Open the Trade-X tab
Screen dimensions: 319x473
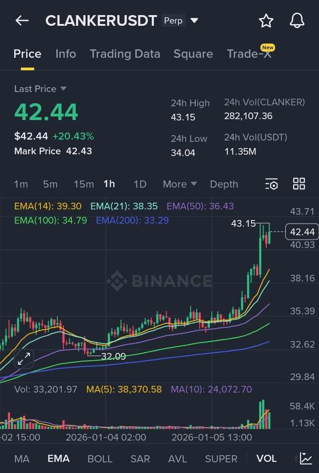(x=249, y=54)
